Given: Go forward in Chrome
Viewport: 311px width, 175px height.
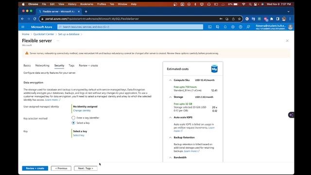Looking at the screenshot, I should [29, 19].
